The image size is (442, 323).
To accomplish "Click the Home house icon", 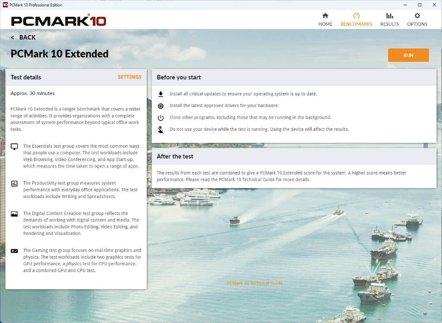I will [325, 16].
